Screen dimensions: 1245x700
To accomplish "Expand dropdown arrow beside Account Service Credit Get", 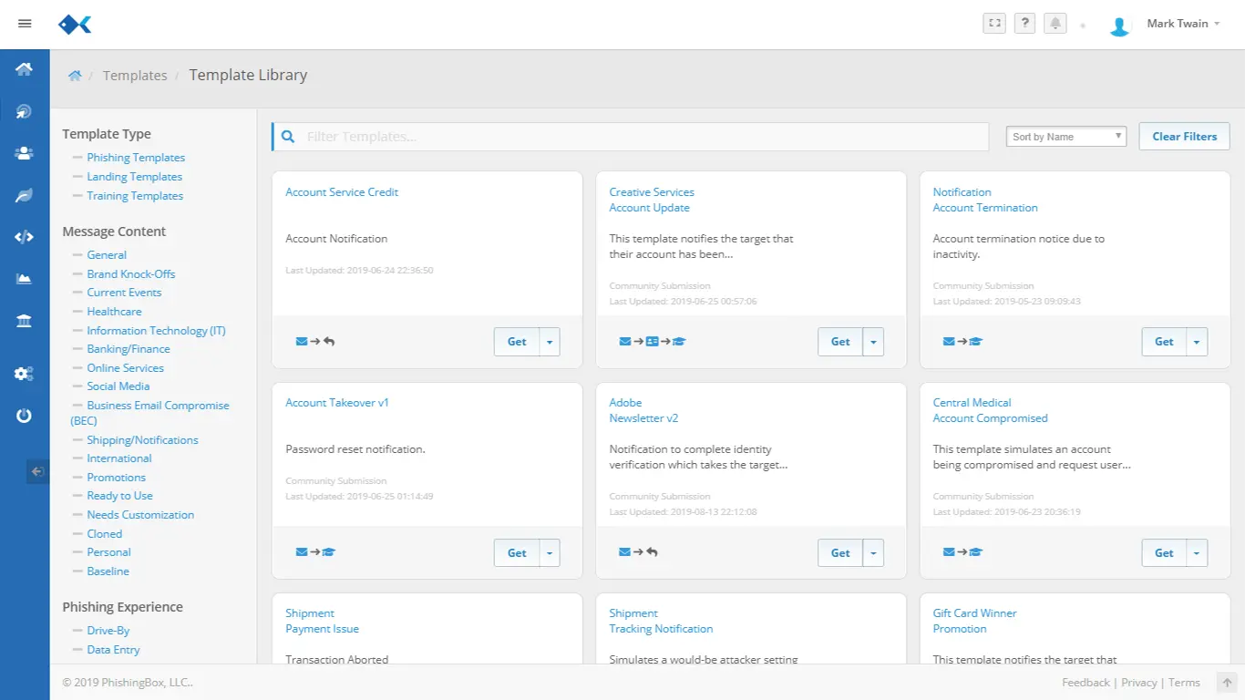I will (x=550, y=342).
